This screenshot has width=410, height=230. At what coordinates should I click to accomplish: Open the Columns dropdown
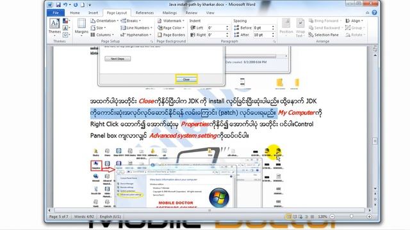tap(102, 34)
